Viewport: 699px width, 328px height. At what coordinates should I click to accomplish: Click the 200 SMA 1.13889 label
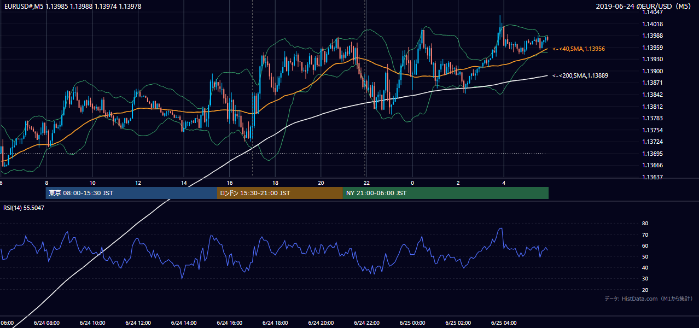point(580,75)
